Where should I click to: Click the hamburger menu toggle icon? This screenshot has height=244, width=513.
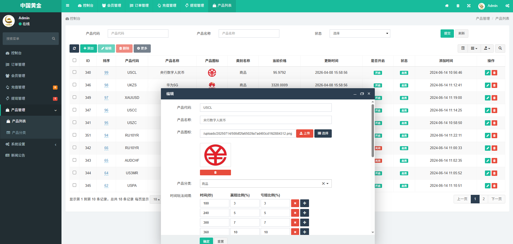tap(68, 6)
